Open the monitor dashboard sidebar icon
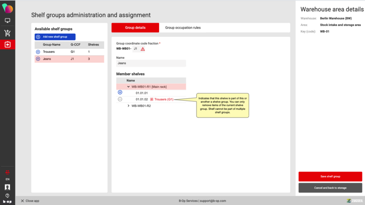Image resolution: width=365 pixels, height=205 pixels. click(7, 20)
